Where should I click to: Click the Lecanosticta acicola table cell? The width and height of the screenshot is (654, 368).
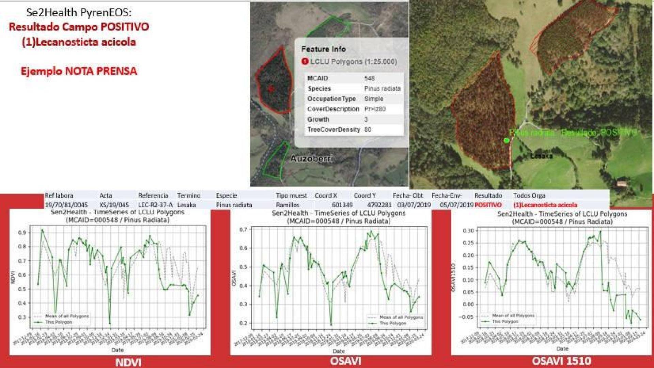click(x=545, y=205)
